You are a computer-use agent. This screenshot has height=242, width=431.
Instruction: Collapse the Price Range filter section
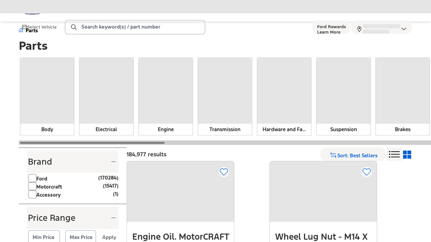(113, 218)
